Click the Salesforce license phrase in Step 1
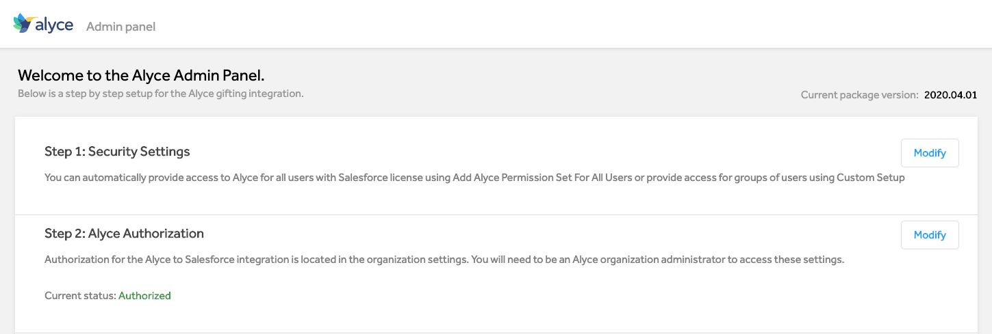Viewport: 992px width, 334px height. point(377,178)
